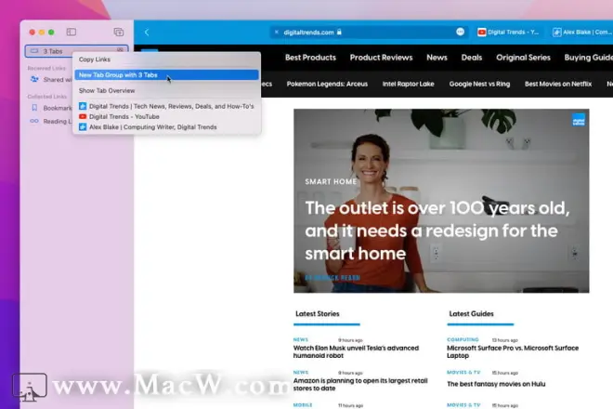Open News navigation link
Viewport: 613px width, 409px height.
pos(437,58)
